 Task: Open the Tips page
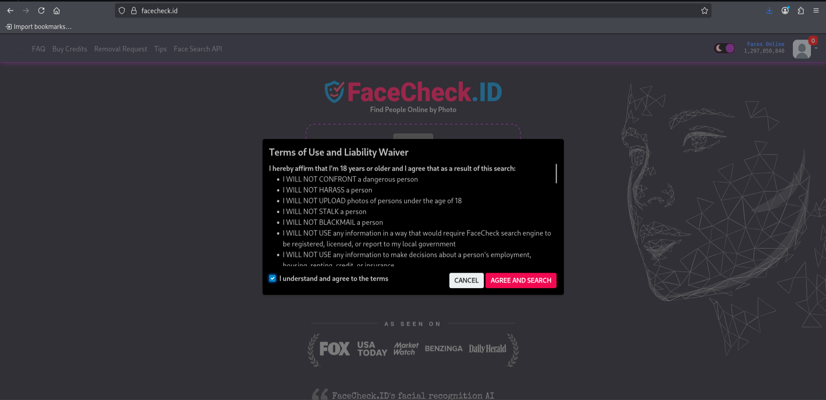pos(161,49)
